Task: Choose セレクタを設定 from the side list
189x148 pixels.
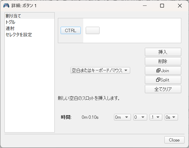Action: click(x=19, y=35)
